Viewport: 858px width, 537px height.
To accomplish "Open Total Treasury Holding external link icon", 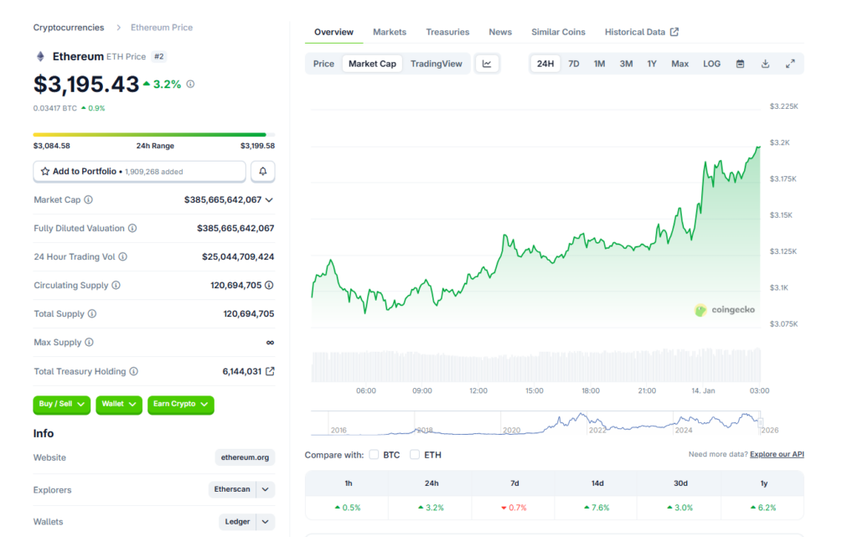I will pyautogui.click(x=270, y=371).
